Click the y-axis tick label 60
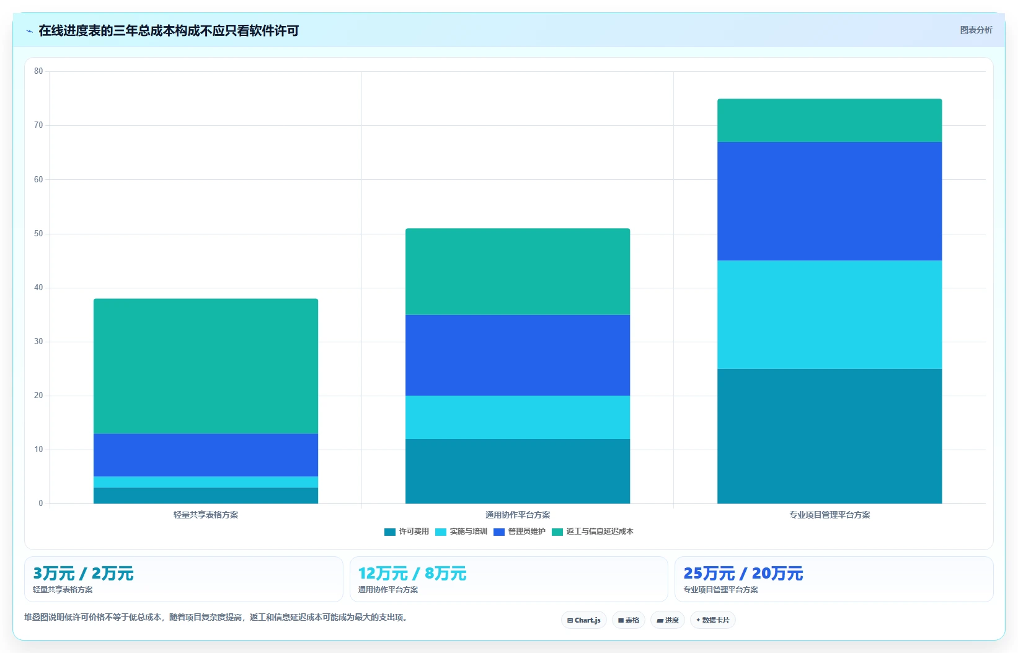Screen dimensions: 1018x653 click(x=38, y=180)
